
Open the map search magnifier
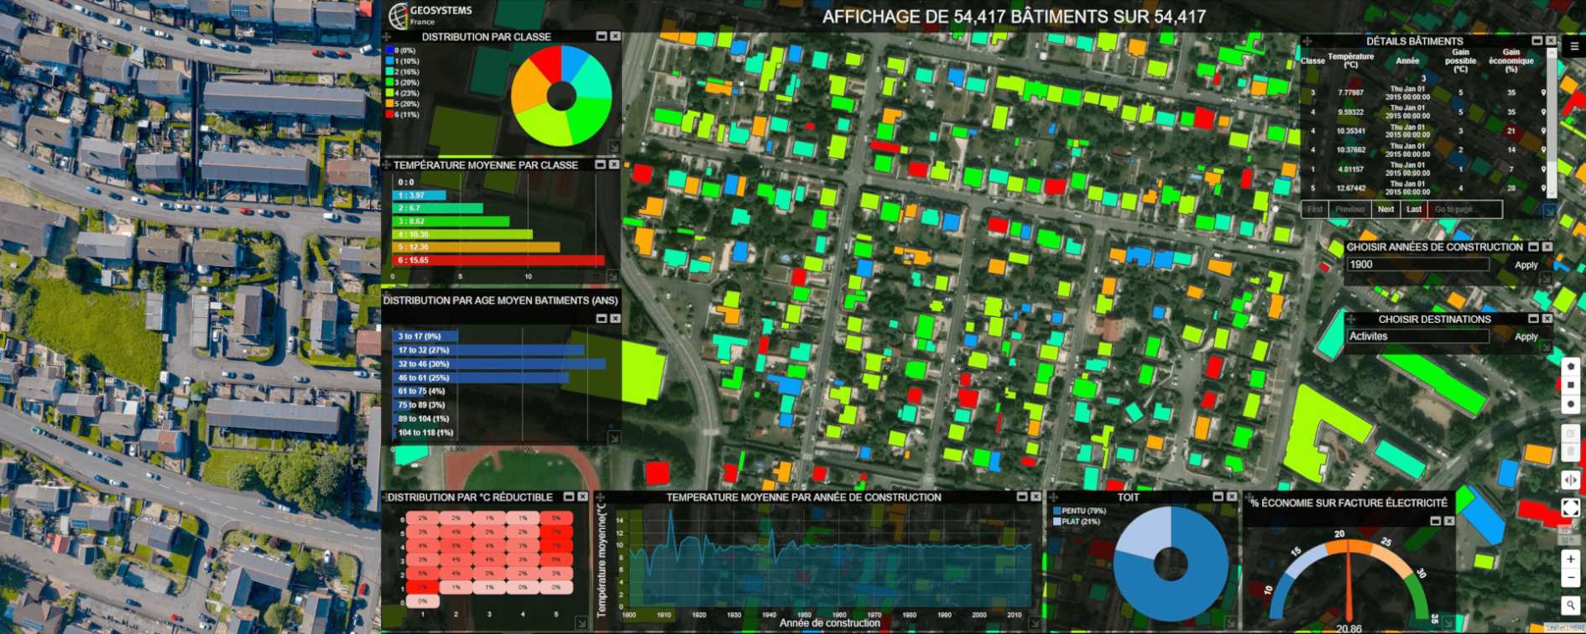tap(1570, 605)
